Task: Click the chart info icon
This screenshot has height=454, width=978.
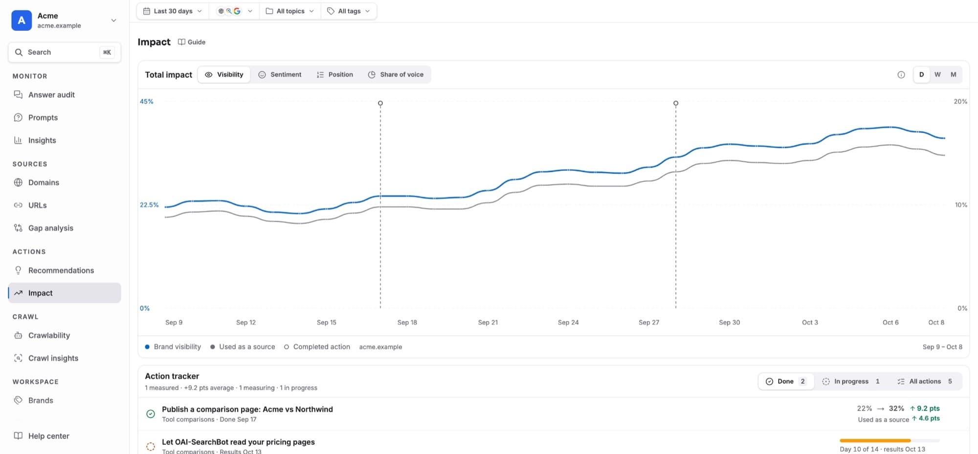Action: [901, 75]
